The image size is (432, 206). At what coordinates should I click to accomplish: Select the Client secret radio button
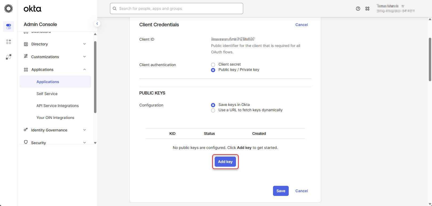(213, 65)
